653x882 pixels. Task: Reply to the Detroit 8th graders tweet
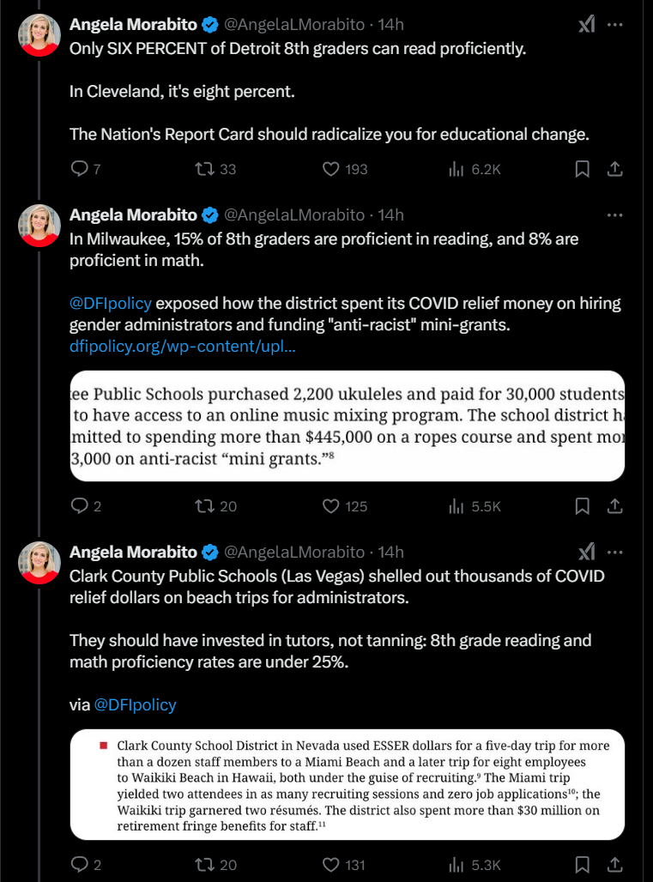pyautogui.click(x=79, y=169)
